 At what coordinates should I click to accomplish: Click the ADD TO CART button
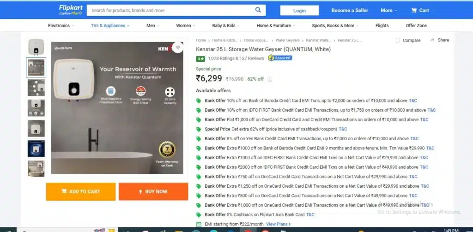(x=81, y=191)
